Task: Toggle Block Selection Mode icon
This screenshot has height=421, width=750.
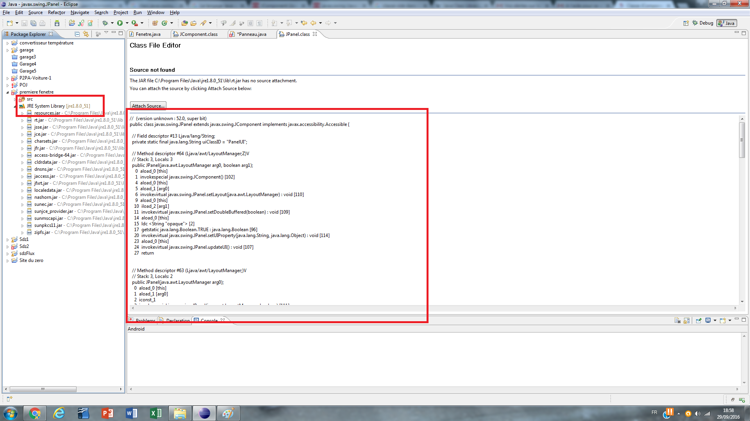Action: click(x=250, y=23)
